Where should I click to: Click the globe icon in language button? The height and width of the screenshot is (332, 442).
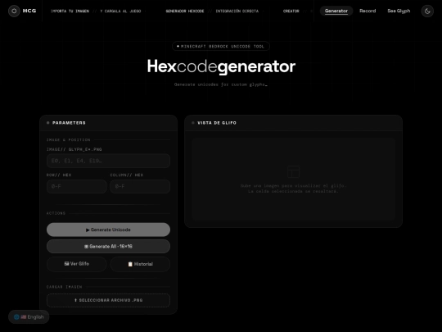pos(16,316)
